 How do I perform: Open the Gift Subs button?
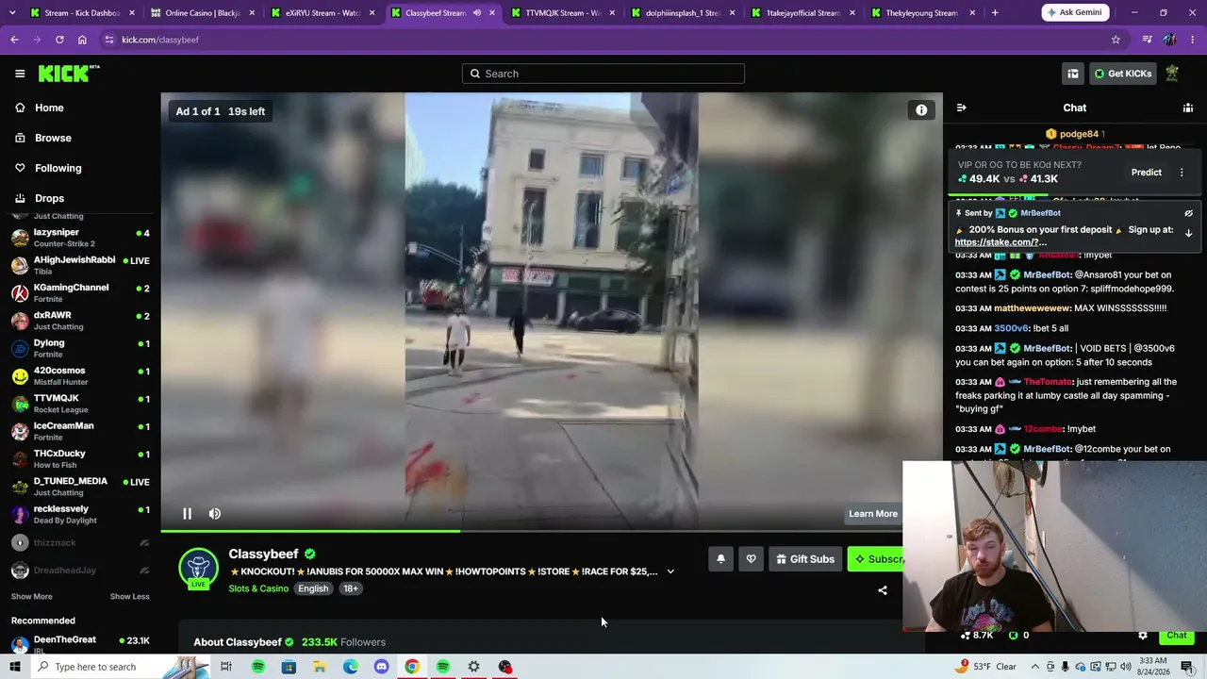[804, 559]
